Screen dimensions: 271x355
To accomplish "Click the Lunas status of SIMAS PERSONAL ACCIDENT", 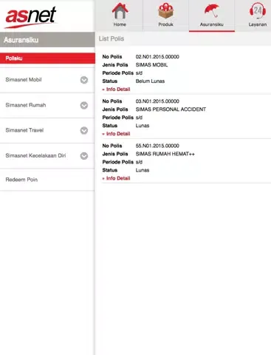I will pos(143,126).
